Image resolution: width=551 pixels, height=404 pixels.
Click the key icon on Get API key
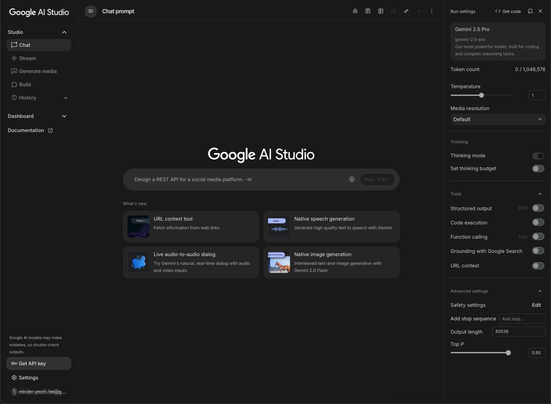coord(14,363)
